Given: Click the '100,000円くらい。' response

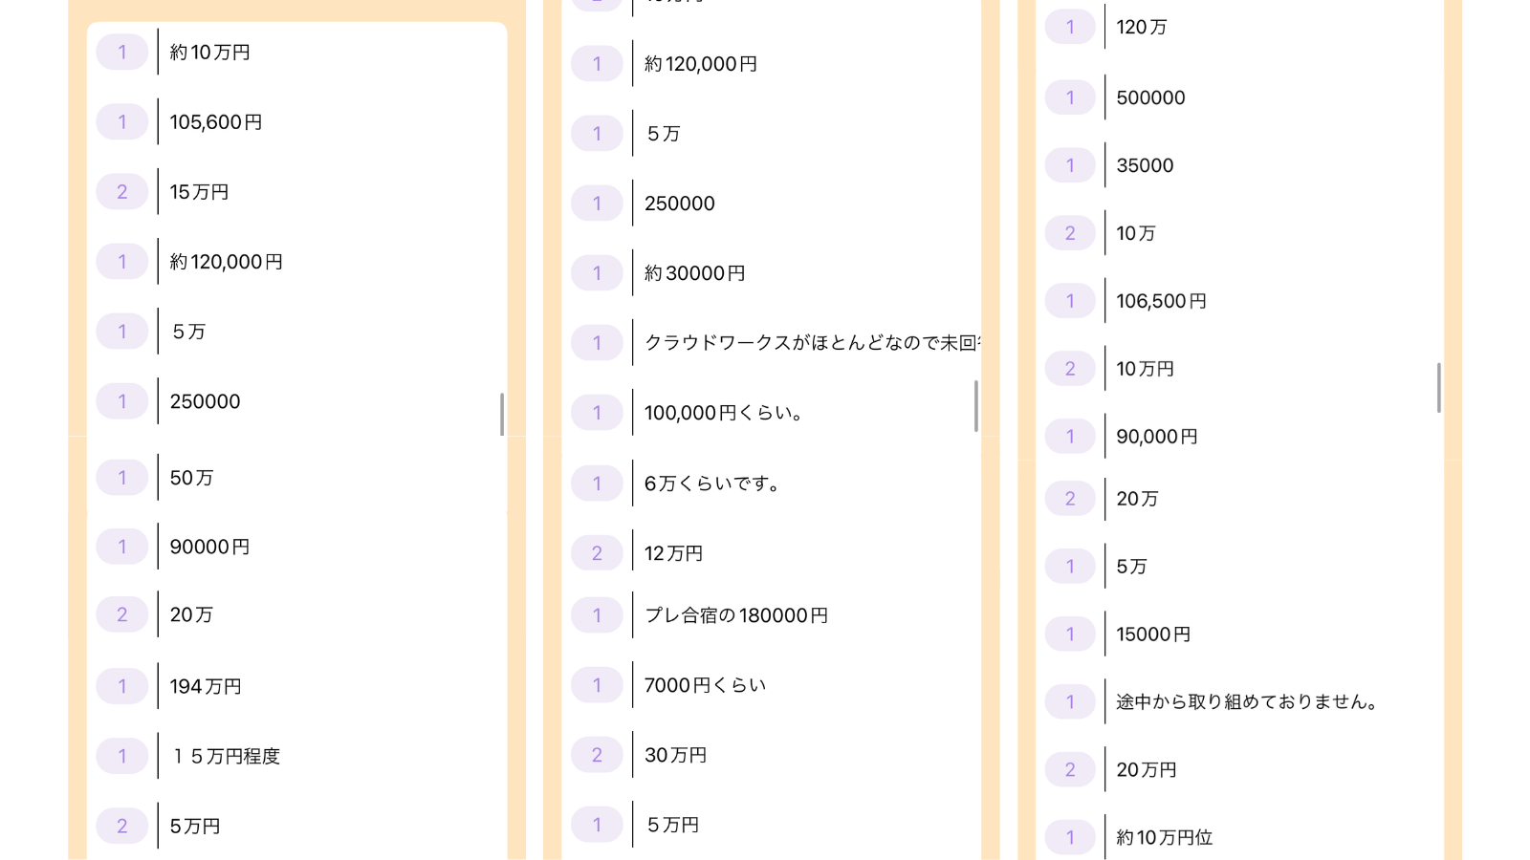Looking at the screenshot, I should click(x=724, y=413).
